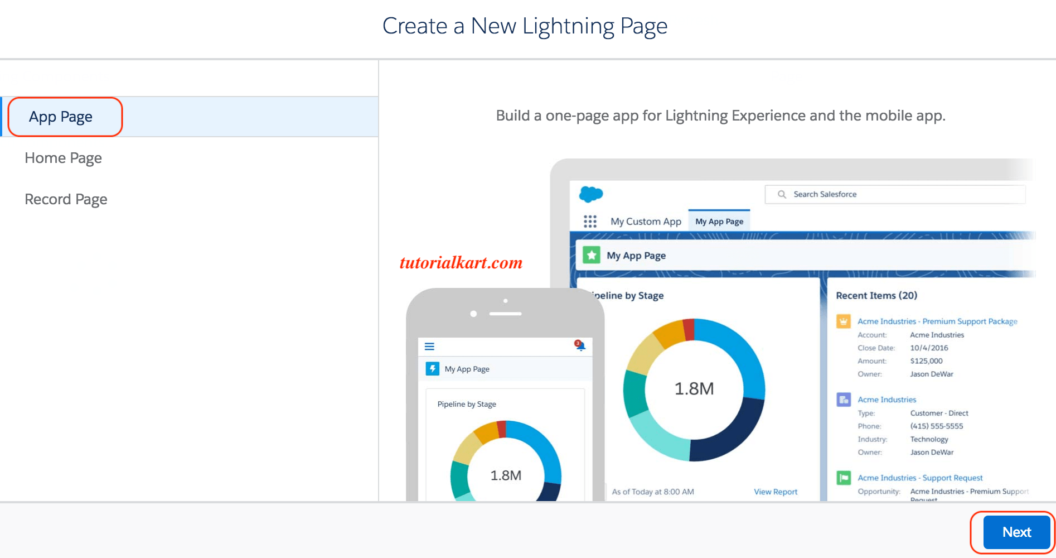The width and height of the screenshot is (1056, 558).
Task: Click inside the Search Salesforce field
Action: pos(892,194)
